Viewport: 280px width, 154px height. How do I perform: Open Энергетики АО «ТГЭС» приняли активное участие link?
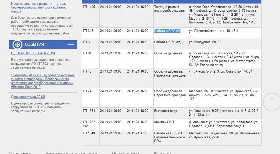click(43, 81)
